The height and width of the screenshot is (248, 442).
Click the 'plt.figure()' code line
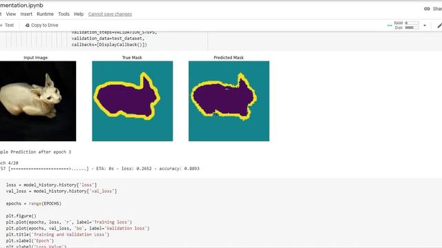tap(21, 216)
